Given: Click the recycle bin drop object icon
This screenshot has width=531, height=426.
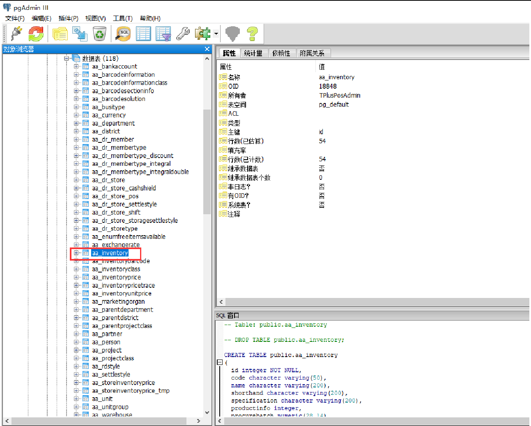Looking at the screenshot, I should (100, 34).
